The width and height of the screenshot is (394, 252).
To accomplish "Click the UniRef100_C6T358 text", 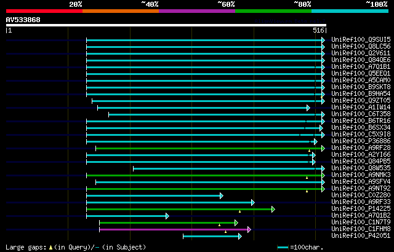I will (x=361, y=114).
